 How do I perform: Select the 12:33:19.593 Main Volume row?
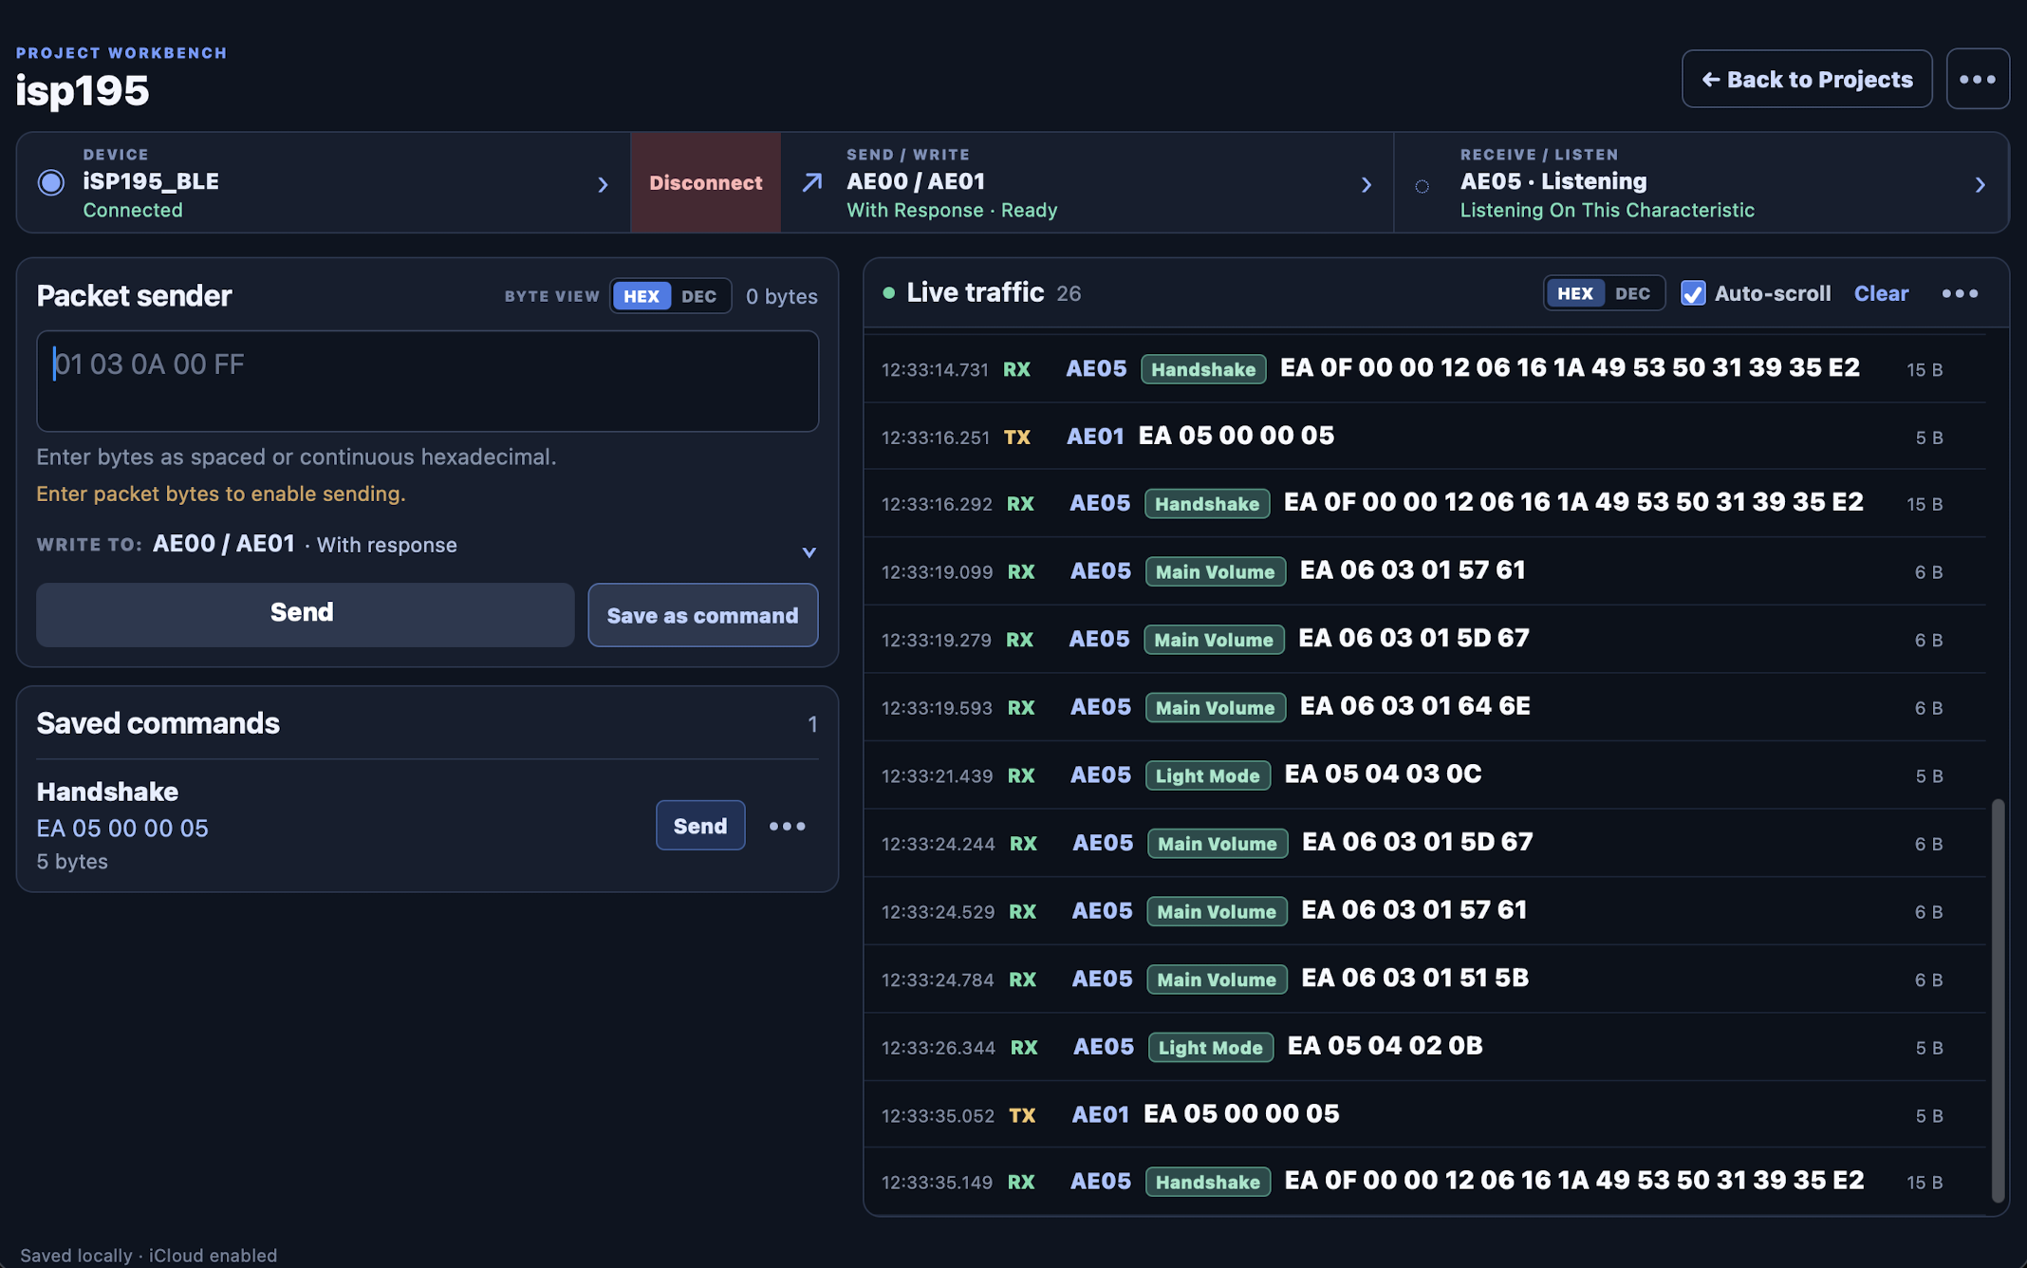coord(1424,707)
